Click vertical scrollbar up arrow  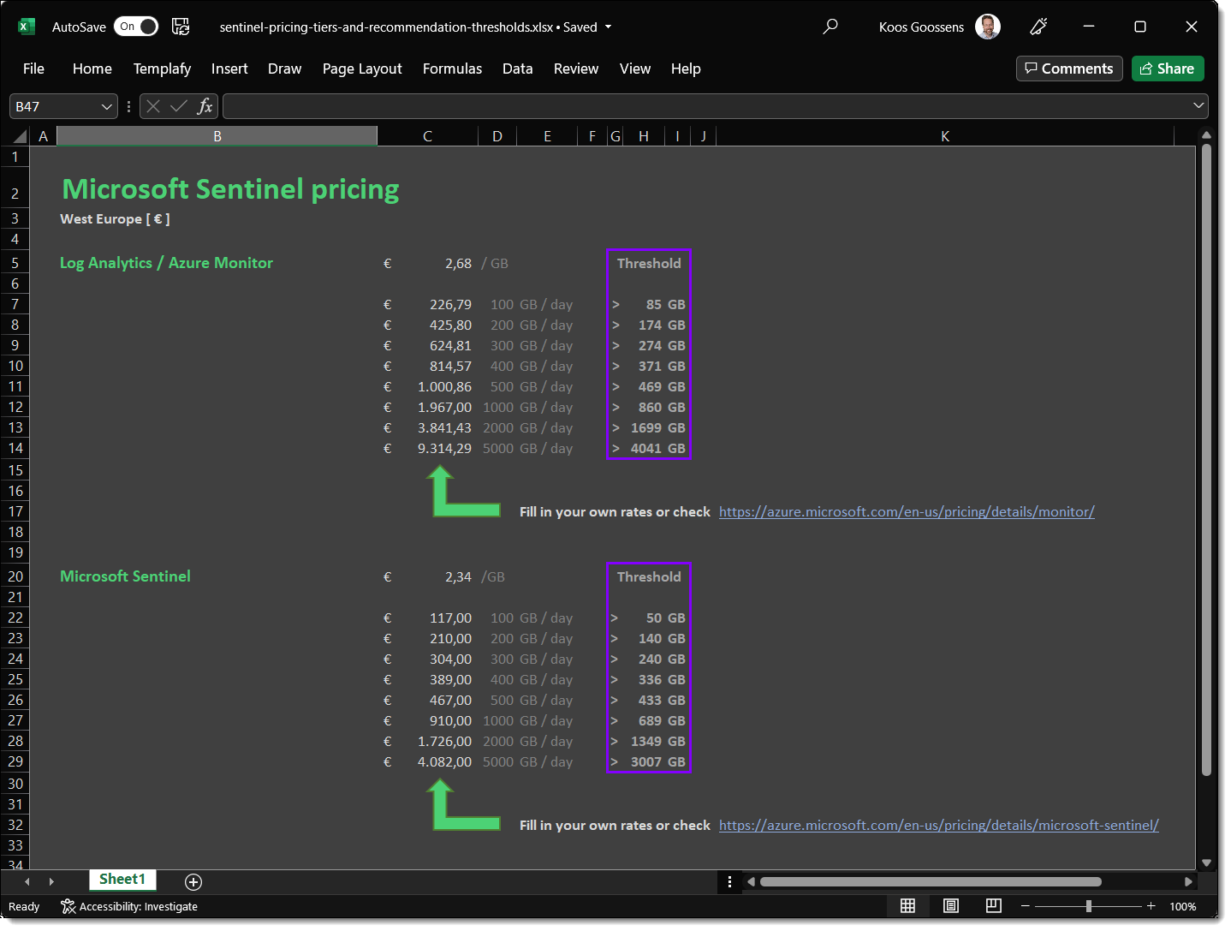[1206, 135]
